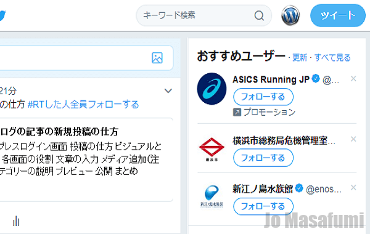Click the ASICS Running JP avatar
Image resolution: width=370 pixels, height=234 pixels.
coord(212,89)
